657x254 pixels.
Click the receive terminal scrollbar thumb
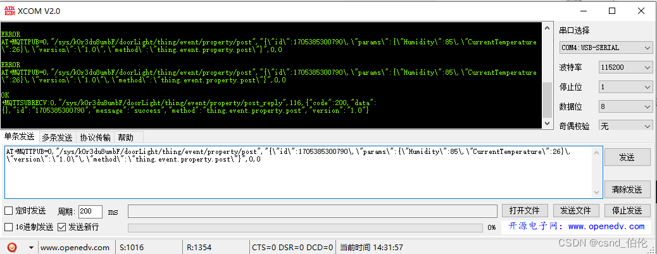point(547,99)
